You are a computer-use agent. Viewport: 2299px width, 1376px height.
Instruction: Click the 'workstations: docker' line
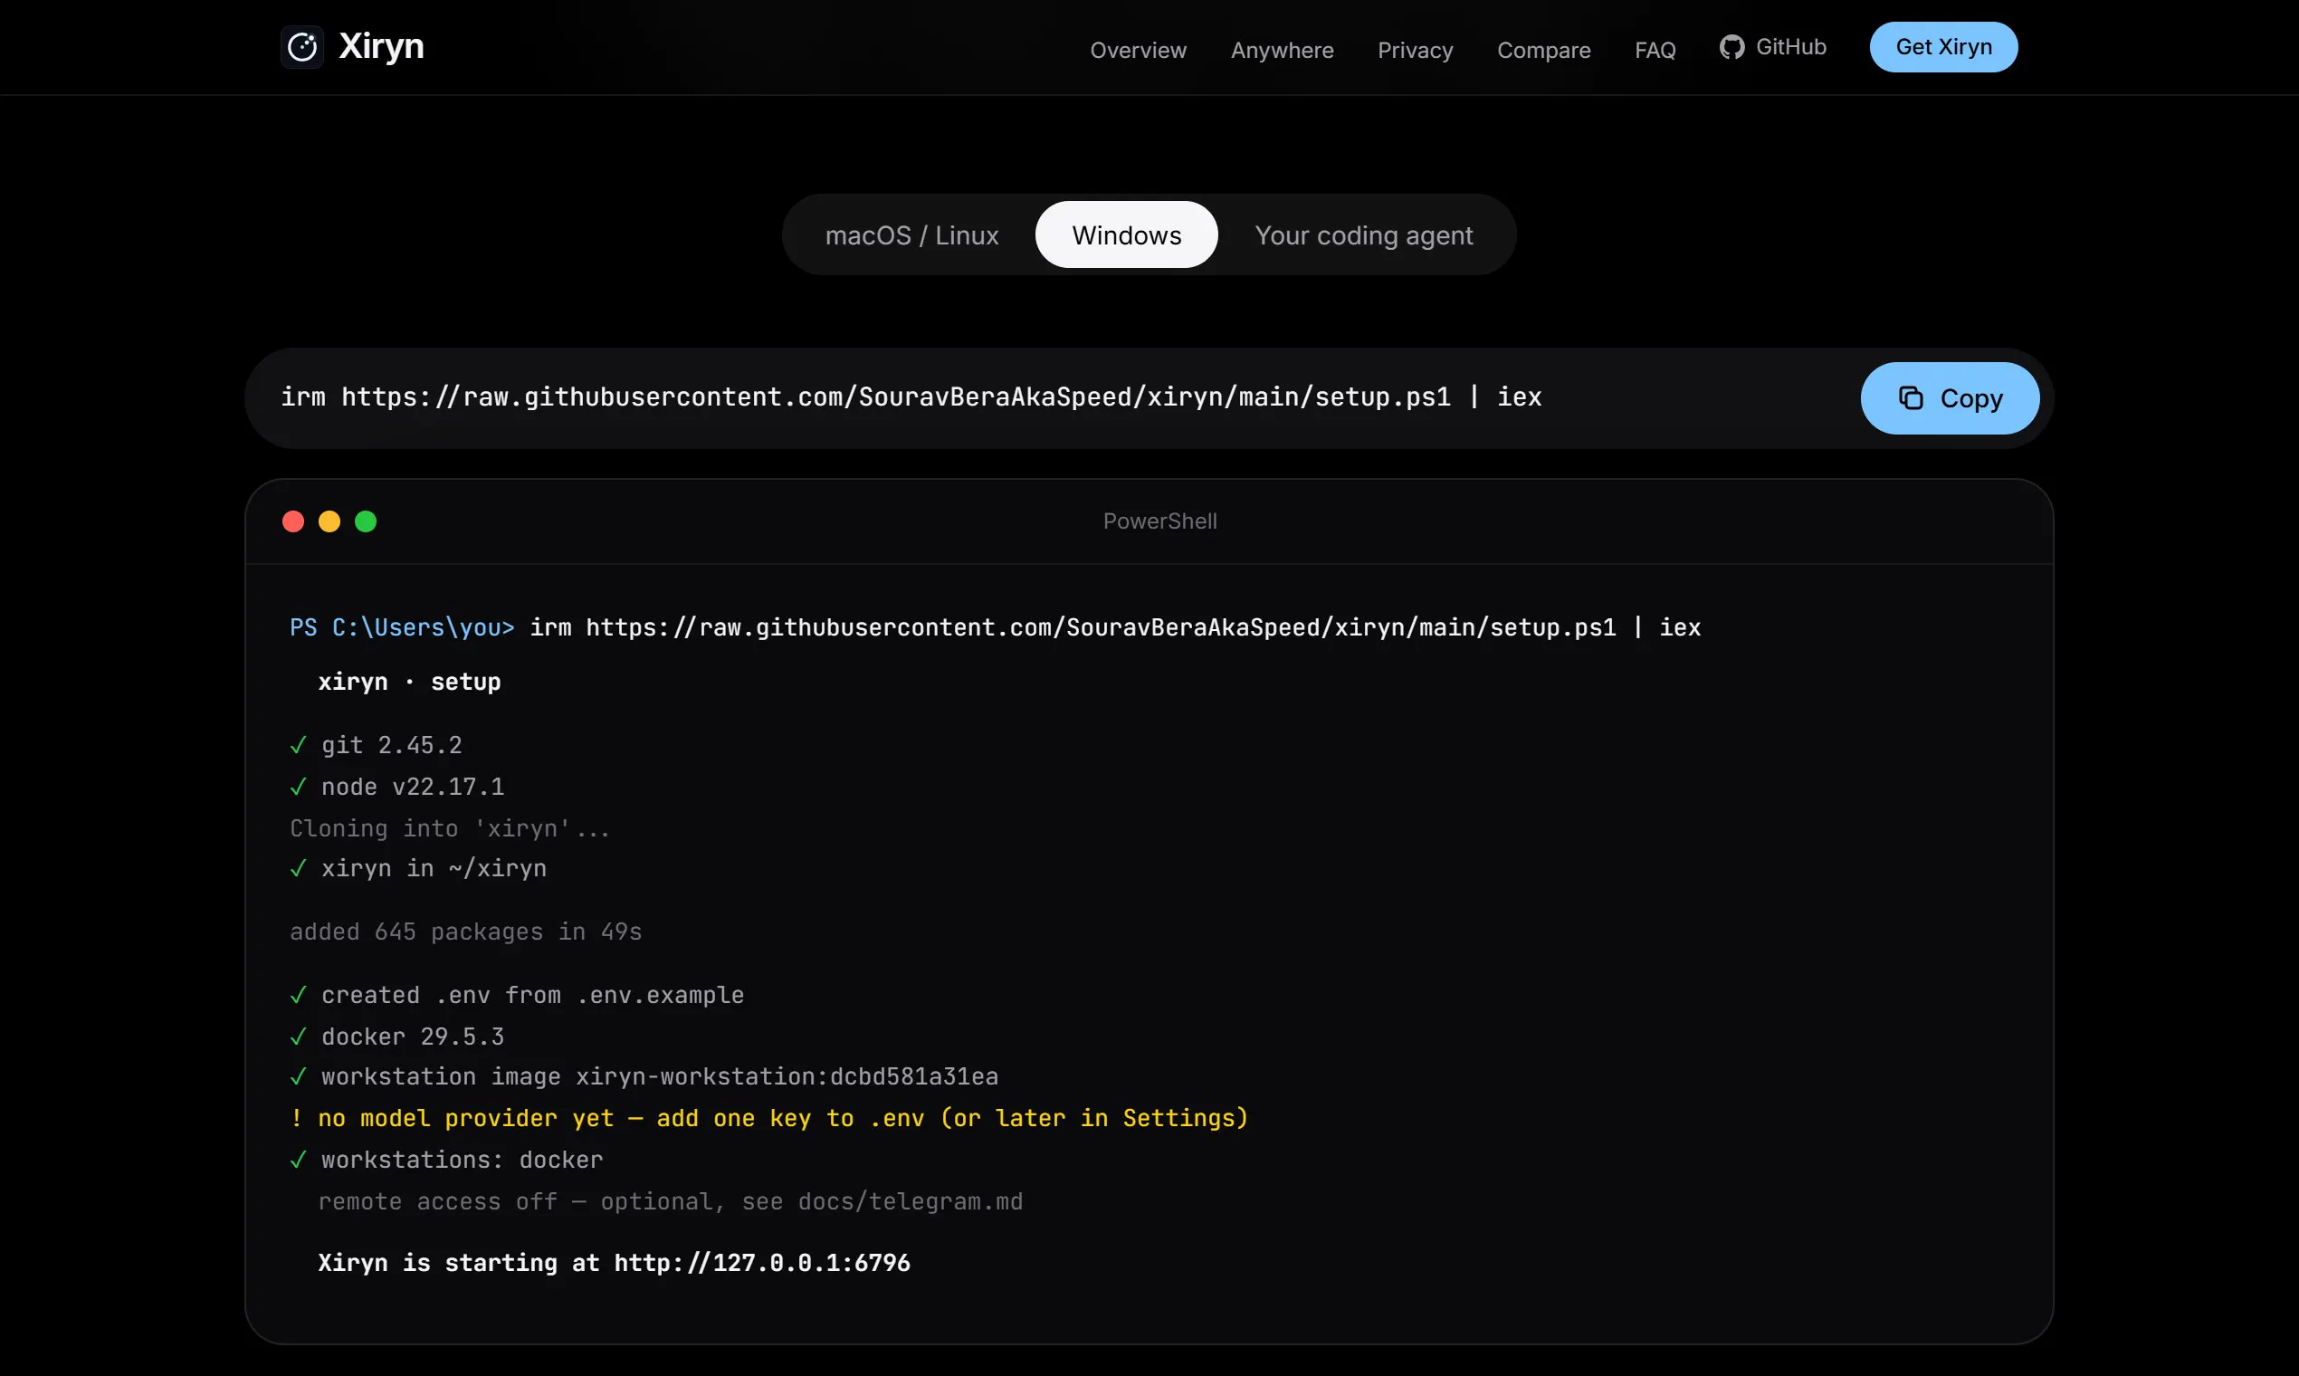click(462, 1160)
